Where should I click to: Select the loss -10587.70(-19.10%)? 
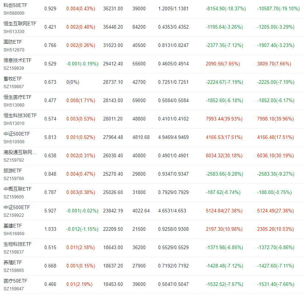click(278, 9)
